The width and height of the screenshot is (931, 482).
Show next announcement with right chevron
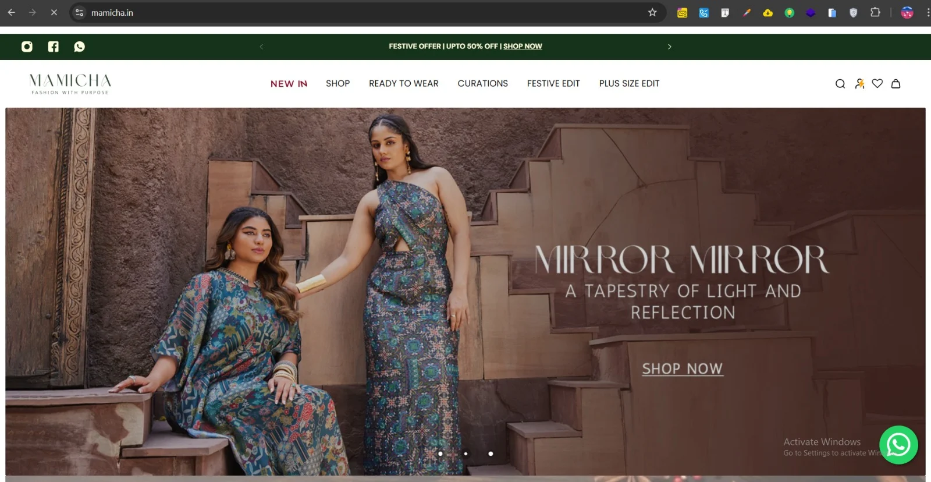tap(670, 47)
